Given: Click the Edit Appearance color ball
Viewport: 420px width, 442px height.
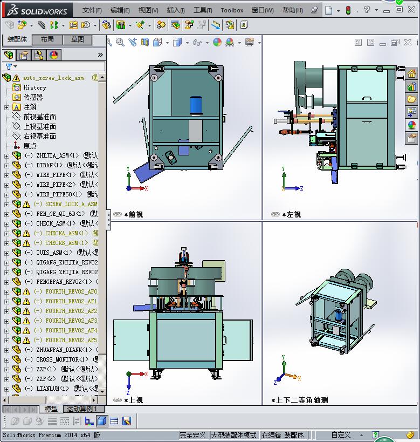Looking at the screenshot, I should coord(217,43).
